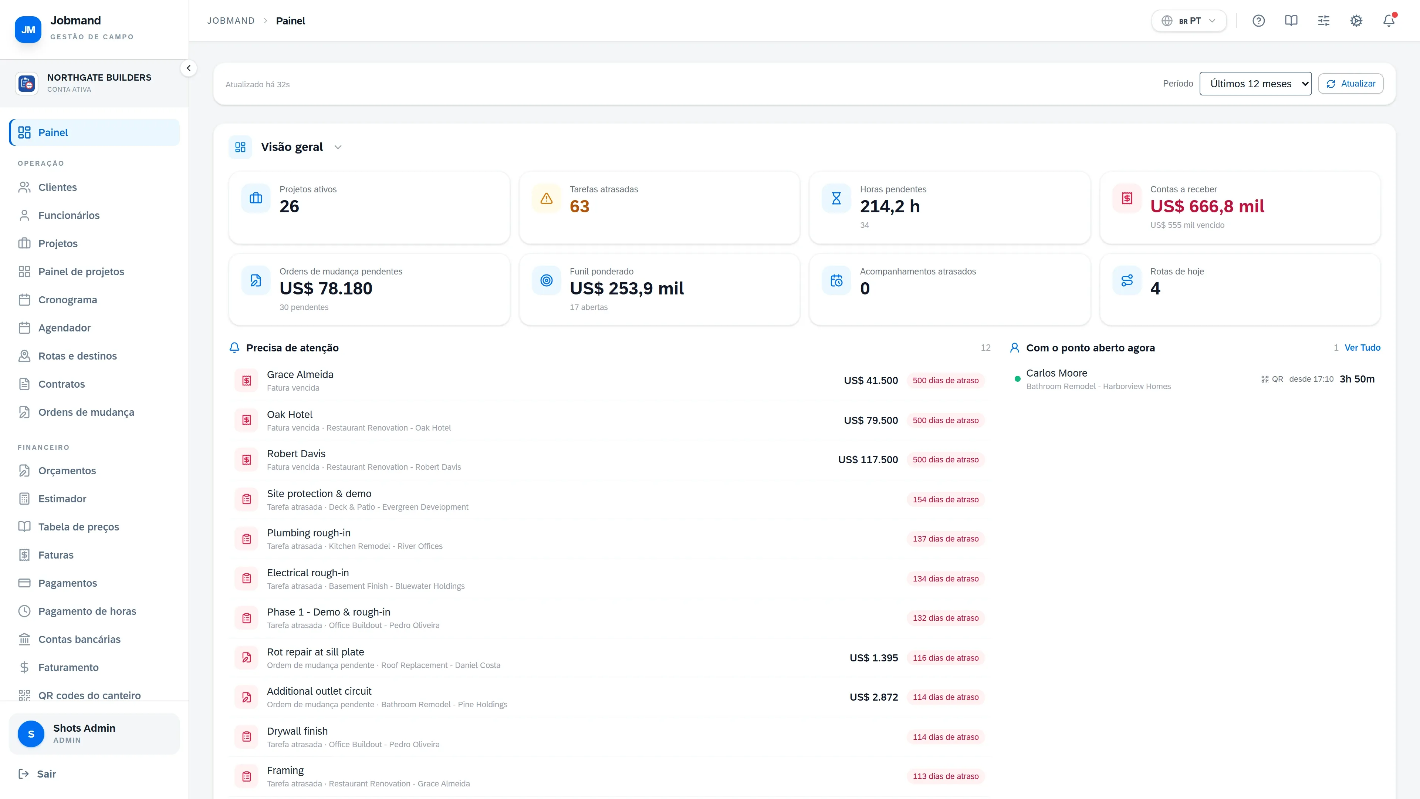Image resolution: width=1420 pixels, height=799 pixels.
Task: Click the Projetos ativos briefcase icon
Action: pos(256,199)
